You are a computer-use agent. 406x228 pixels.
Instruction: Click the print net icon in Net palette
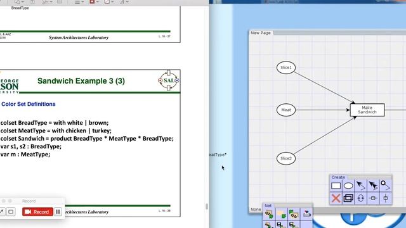[x=307, y=214]
